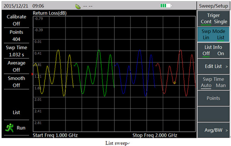
Task: Click the red reference level arrow marker
Action: pyautogui.click(x=32, y=74)
